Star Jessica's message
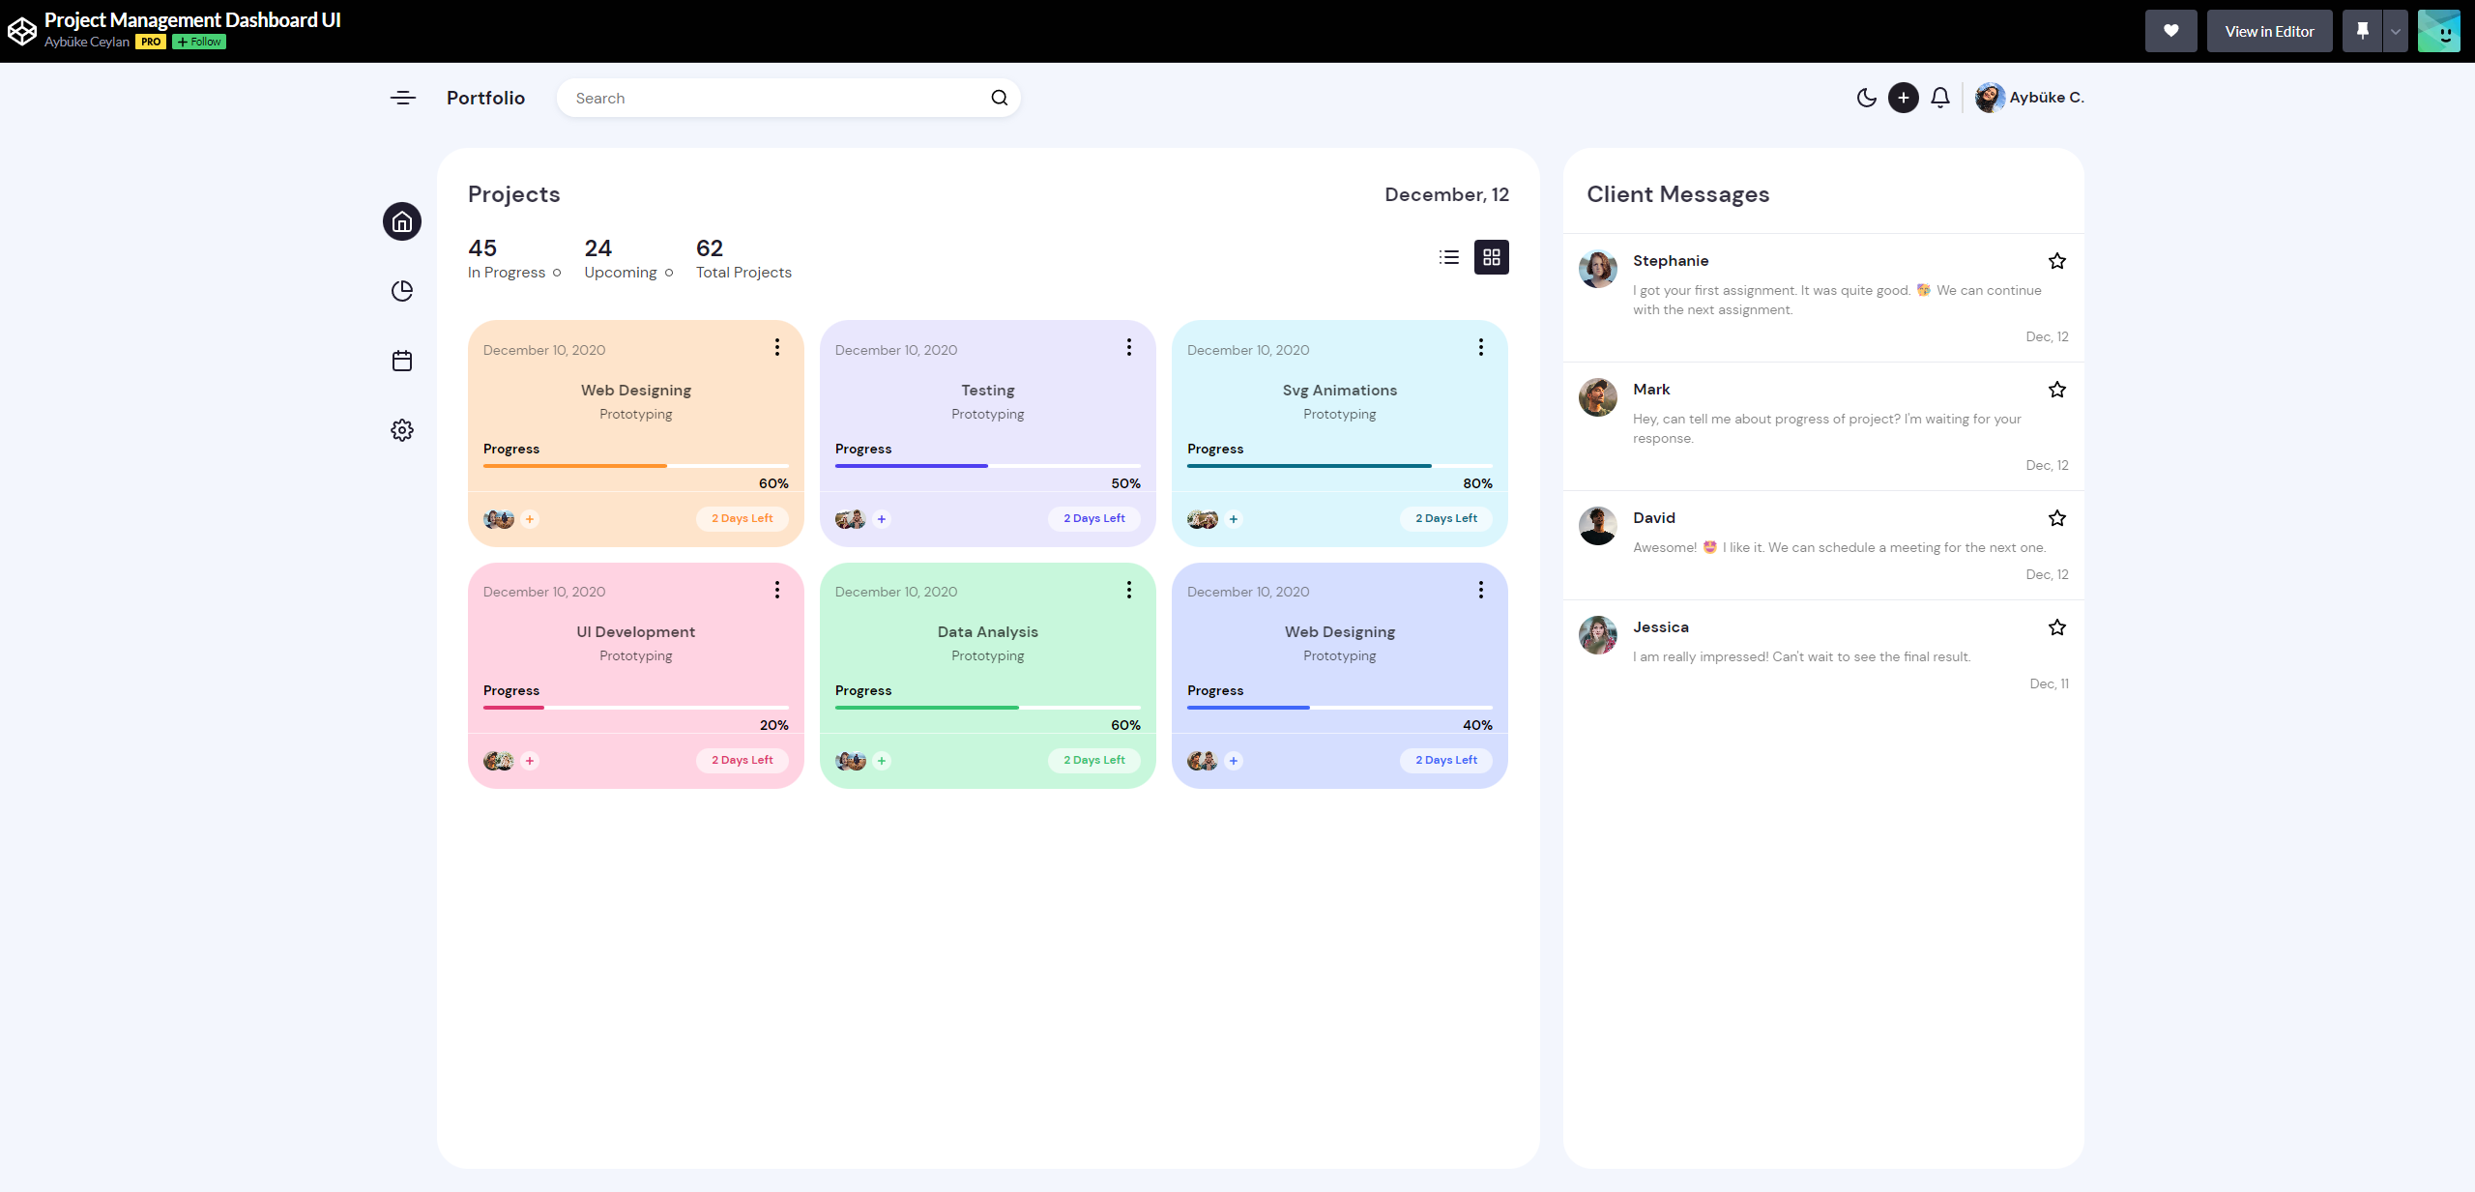This screenshot has height=1192, width=2475. 2056,627
